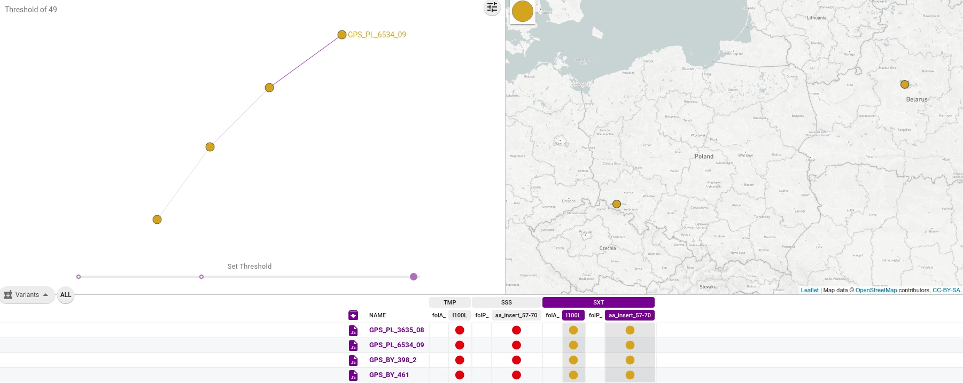Click the map marker in southwest Poland

pyautogui.click(x=617, y=204)
